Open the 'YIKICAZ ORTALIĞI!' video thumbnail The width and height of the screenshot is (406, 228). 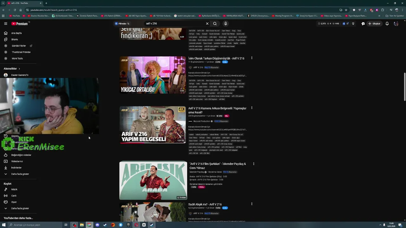[x=153, y=75]
